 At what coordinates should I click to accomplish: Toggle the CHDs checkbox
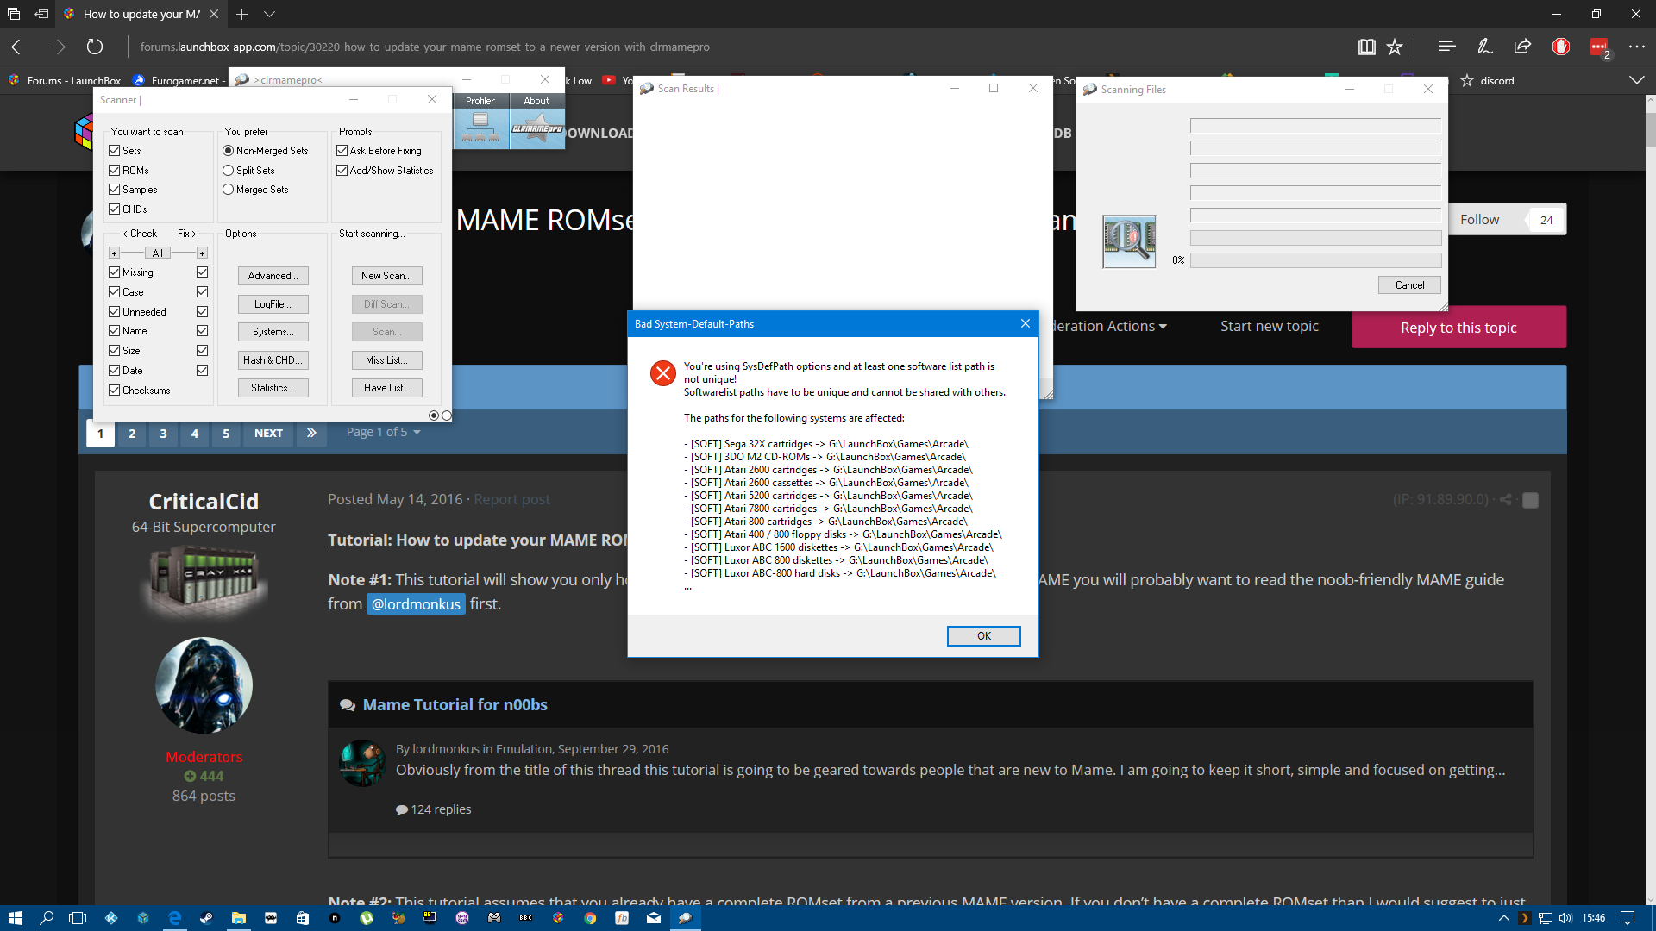114,209
